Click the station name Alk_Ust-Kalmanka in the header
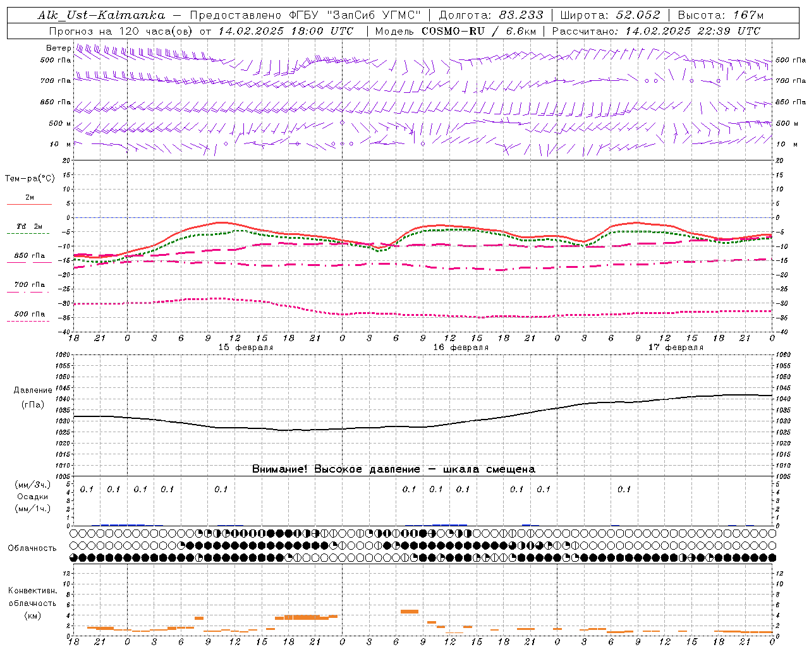 pos(101,15)
